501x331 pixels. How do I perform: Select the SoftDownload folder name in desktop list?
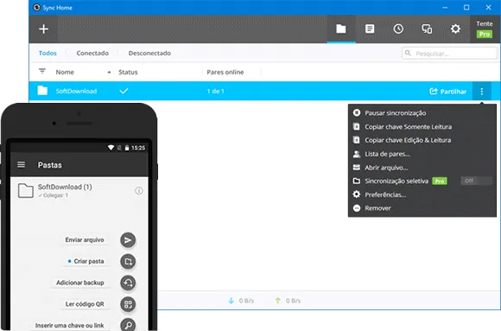click(x=76, y=91)
